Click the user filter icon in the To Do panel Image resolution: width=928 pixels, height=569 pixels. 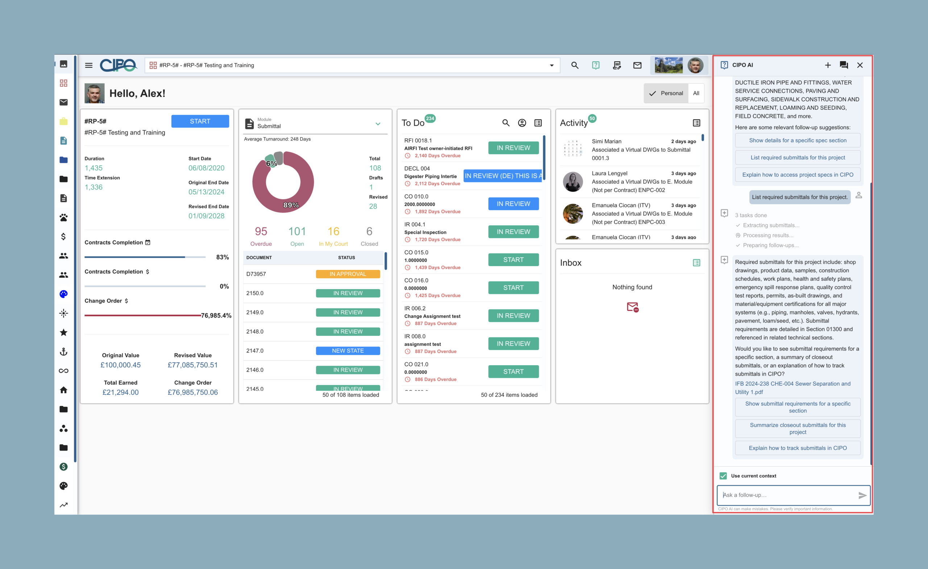coord(522,123)
